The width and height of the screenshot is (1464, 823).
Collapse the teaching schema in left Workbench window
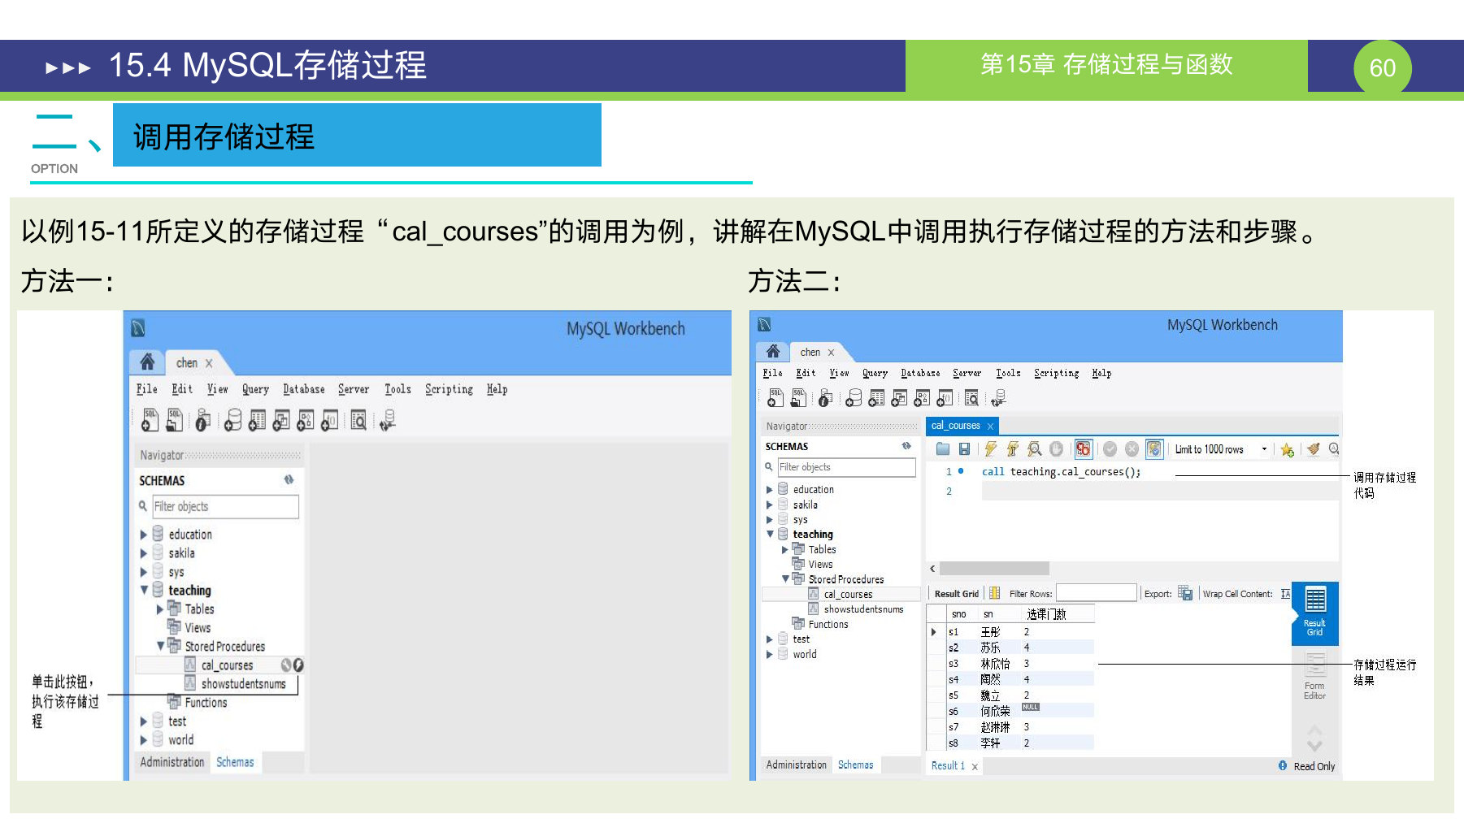pyautogui.click(x=144, y=590)
